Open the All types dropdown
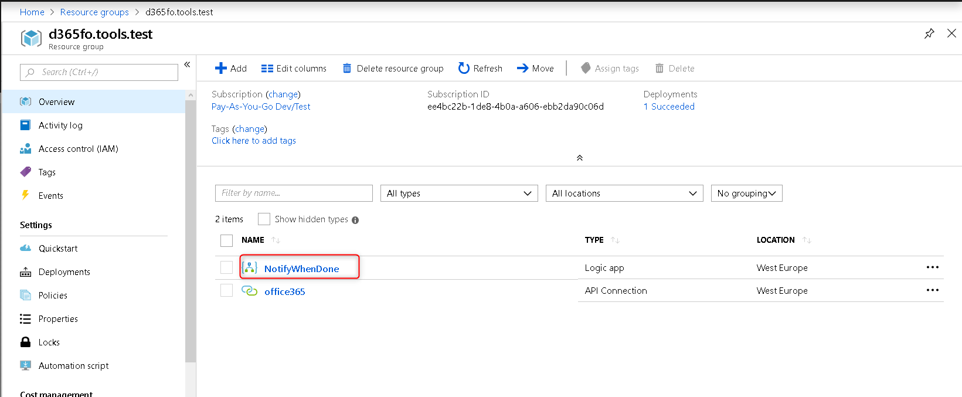 [x=459, y=194]
